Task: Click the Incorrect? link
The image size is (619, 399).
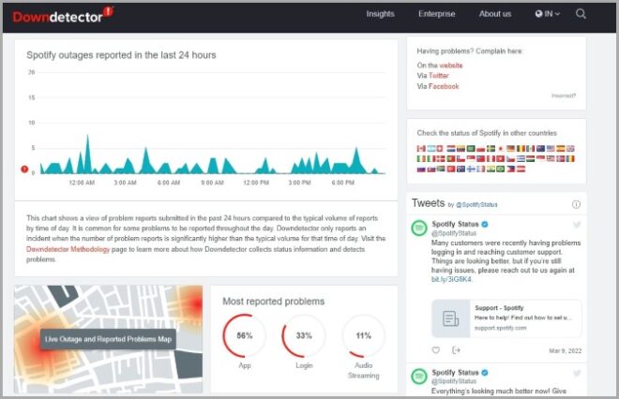Action: tap(564, 96)
